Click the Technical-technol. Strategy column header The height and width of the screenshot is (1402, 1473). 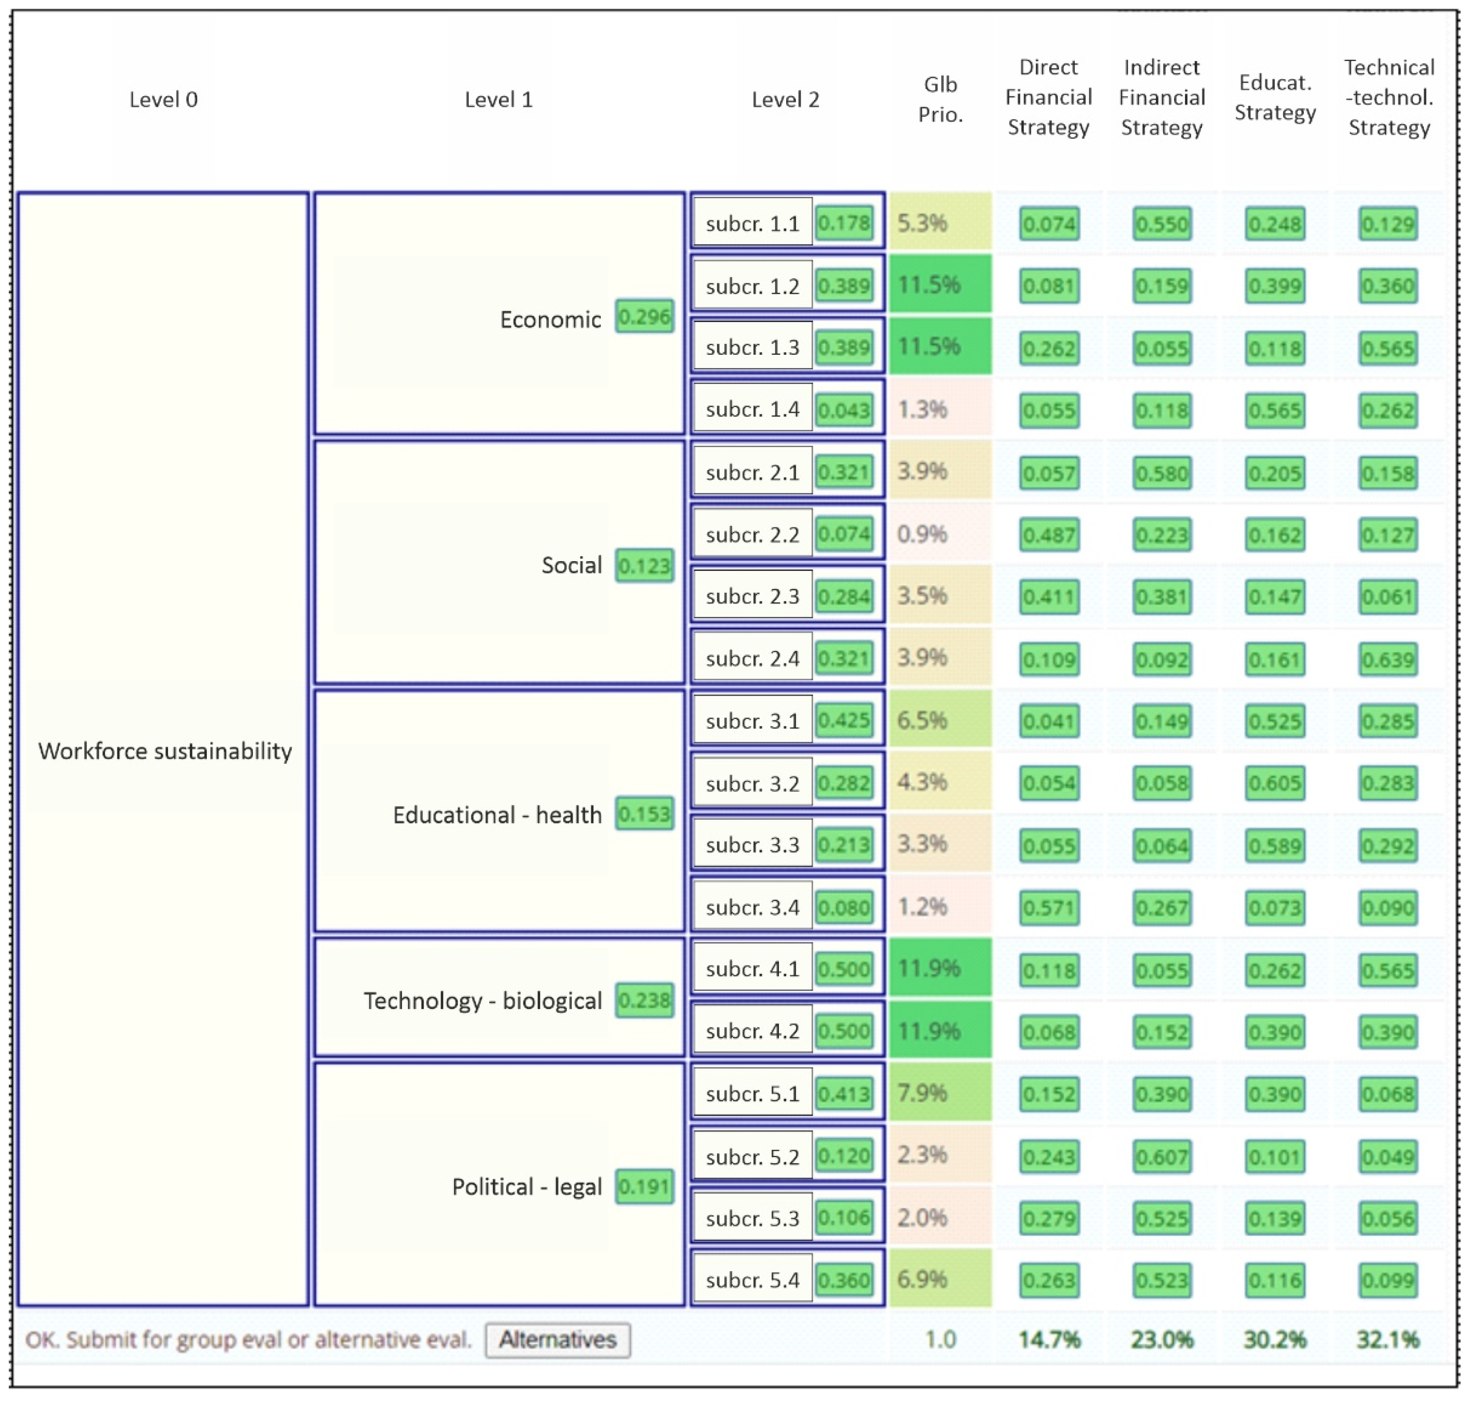coord(1389,97)
